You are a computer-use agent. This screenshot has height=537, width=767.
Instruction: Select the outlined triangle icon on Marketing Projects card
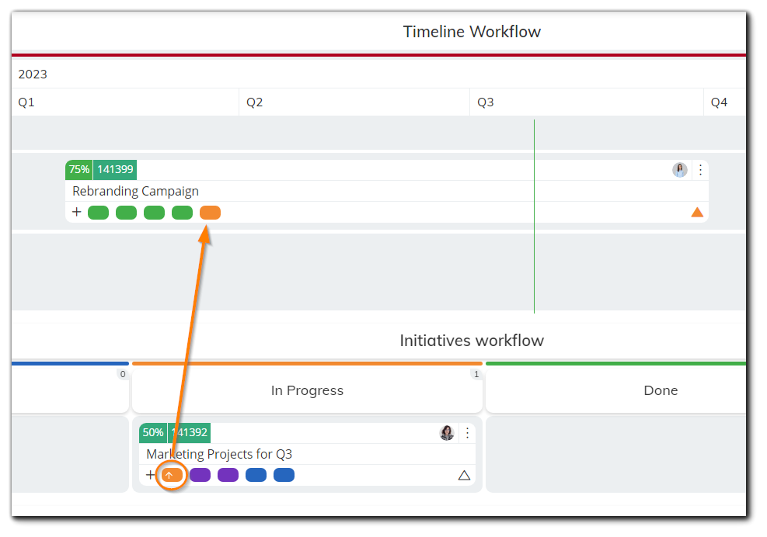point(464,474)
